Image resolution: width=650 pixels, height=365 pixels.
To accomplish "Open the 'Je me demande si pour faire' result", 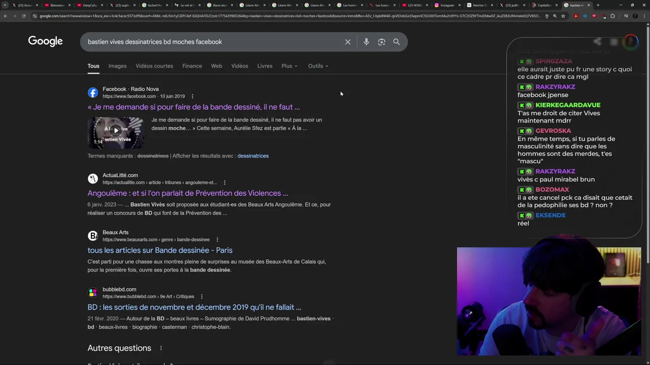I will pyautogui.click(x=193, y=107).
